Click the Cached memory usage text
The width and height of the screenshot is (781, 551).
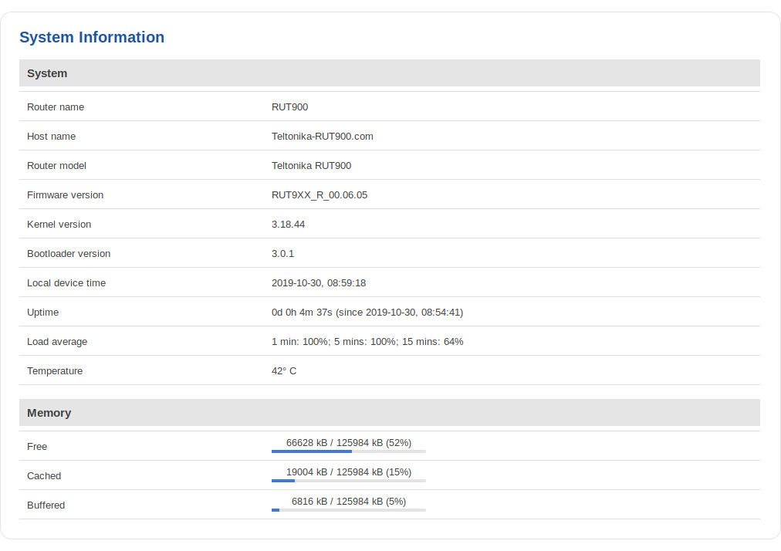[x=348, y=472]
